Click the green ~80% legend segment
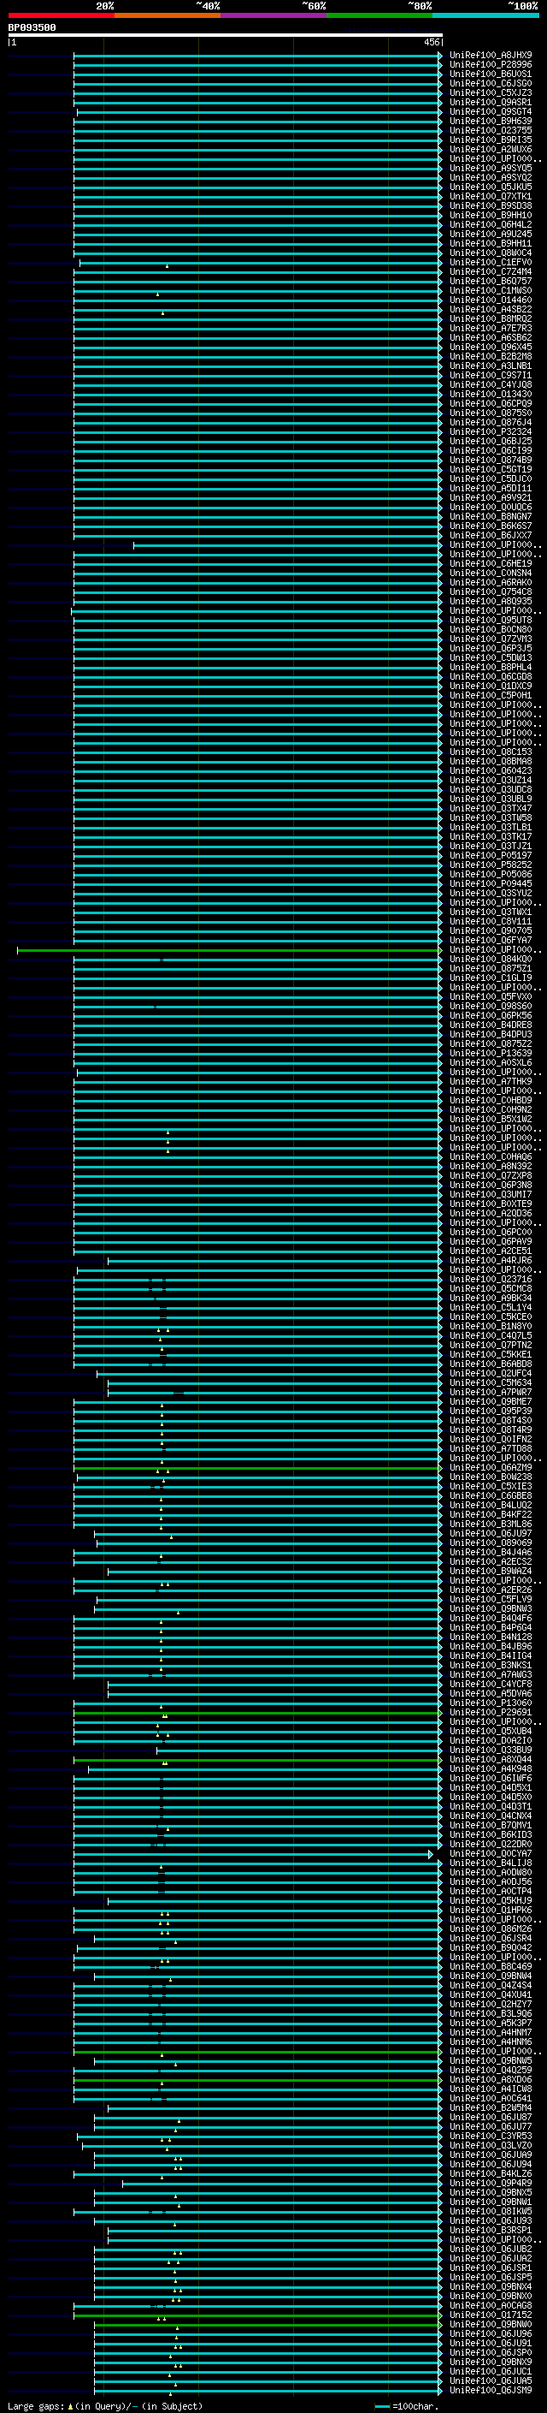Viewport: 547px width, 2413px height. coord(379,15)
